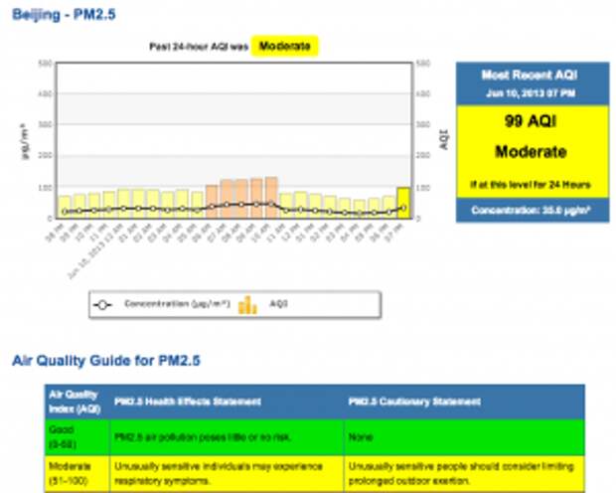This screenshot has height=493, width=616.
Task: Click the "Air Quality Guide for PM2.5" heading
Action: coord(106,361)
